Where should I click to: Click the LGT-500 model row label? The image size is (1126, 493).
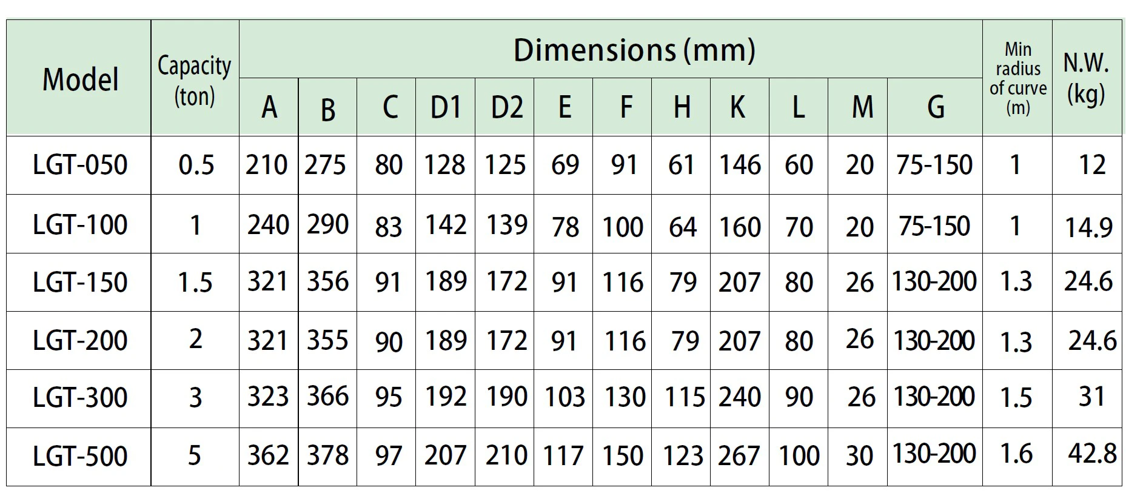[79, 456]
